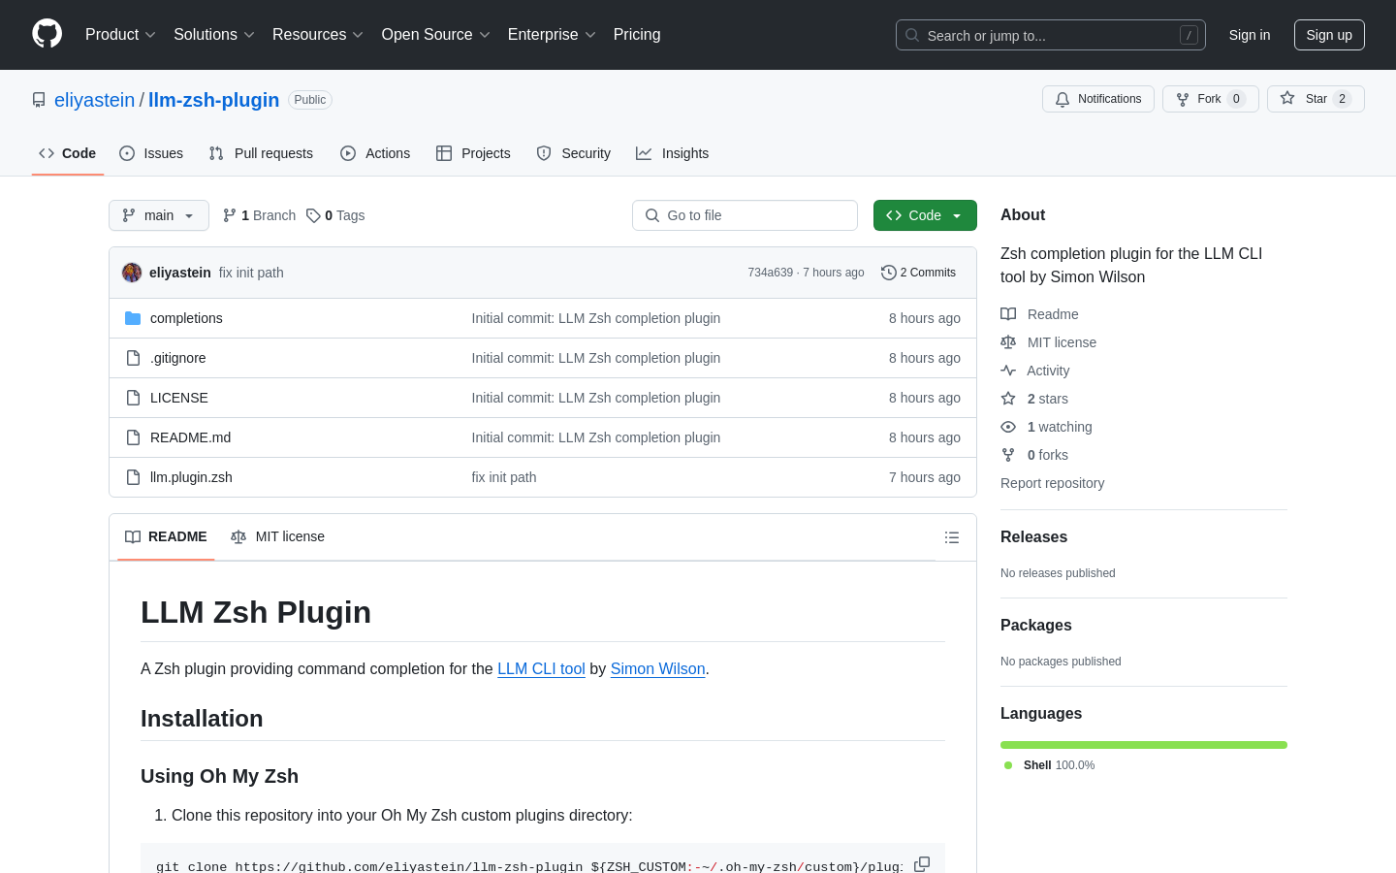This screenshot has height=873, width=1396.
Task: Click Report repository link
Action: (1052, 483)
